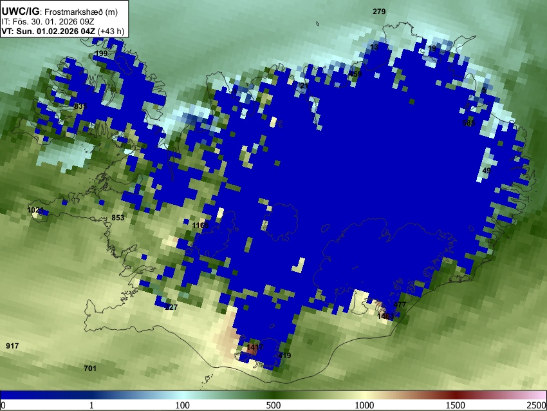The height and width of the screenshot is (411, 547).
Task: Click the legend tick label 1500
Action: pos(456,405)
